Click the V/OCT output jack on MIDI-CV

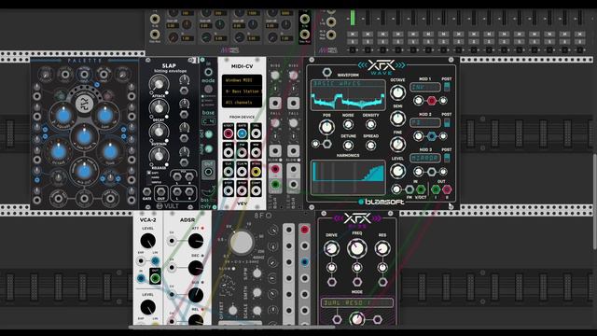coord(228,133)
